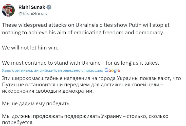
Task: Click the word 'democracy.' in the English text
Action: pyautogui.click(x=157, y=33)
